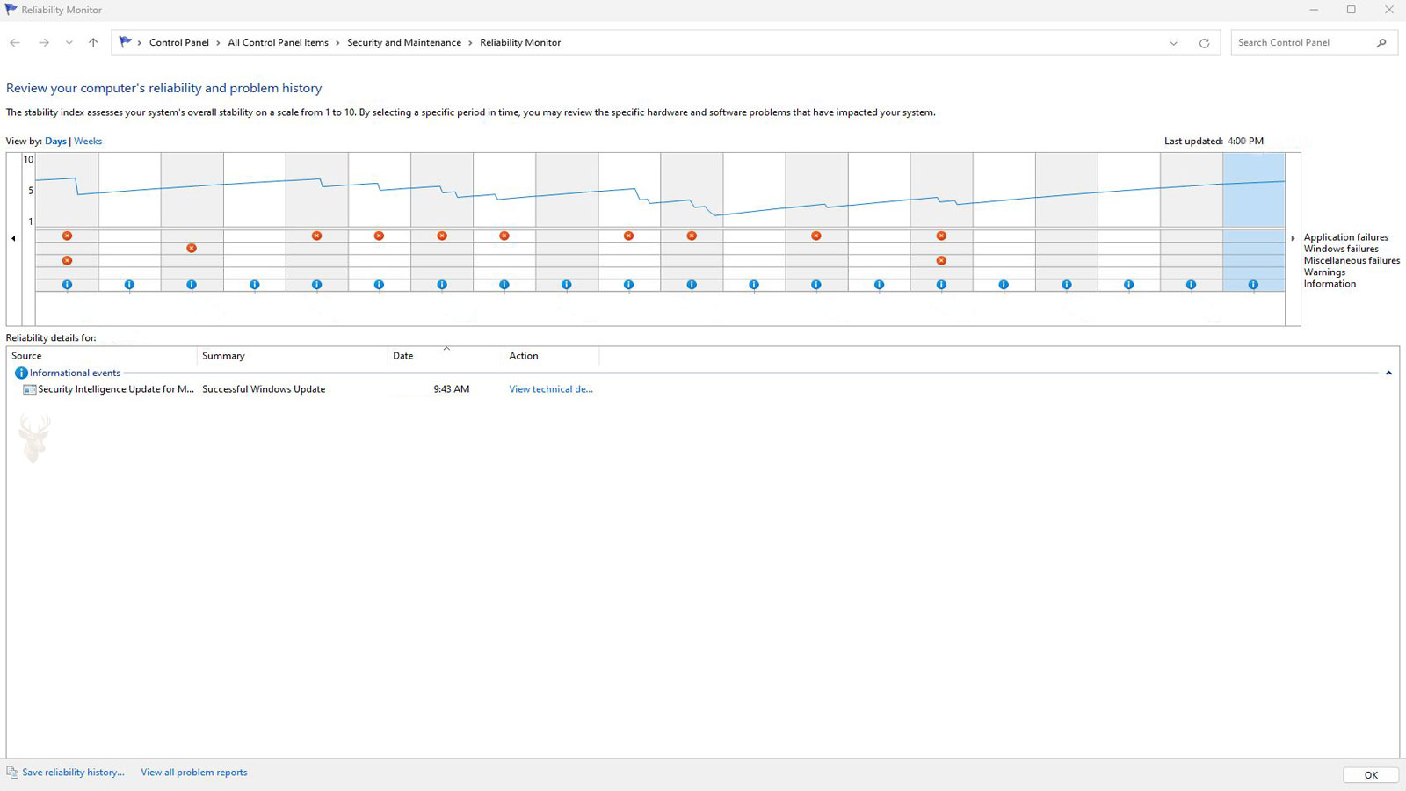Screen dimensions: 1406x791
Task: Open address bar previous locations dropdown
Action: [x=1173, y=43]
